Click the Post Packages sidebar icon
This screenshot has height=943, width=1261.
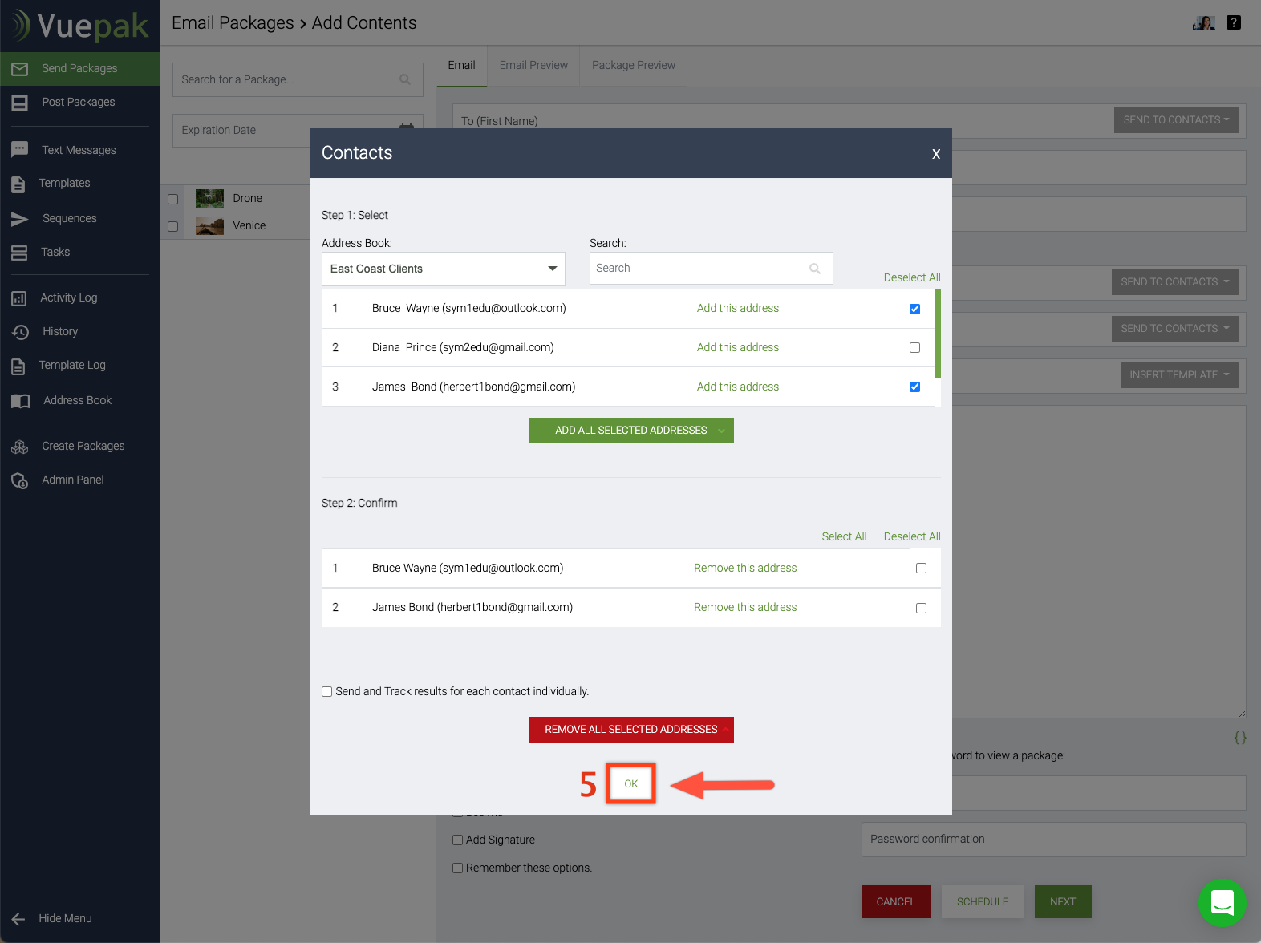point(20,103)
